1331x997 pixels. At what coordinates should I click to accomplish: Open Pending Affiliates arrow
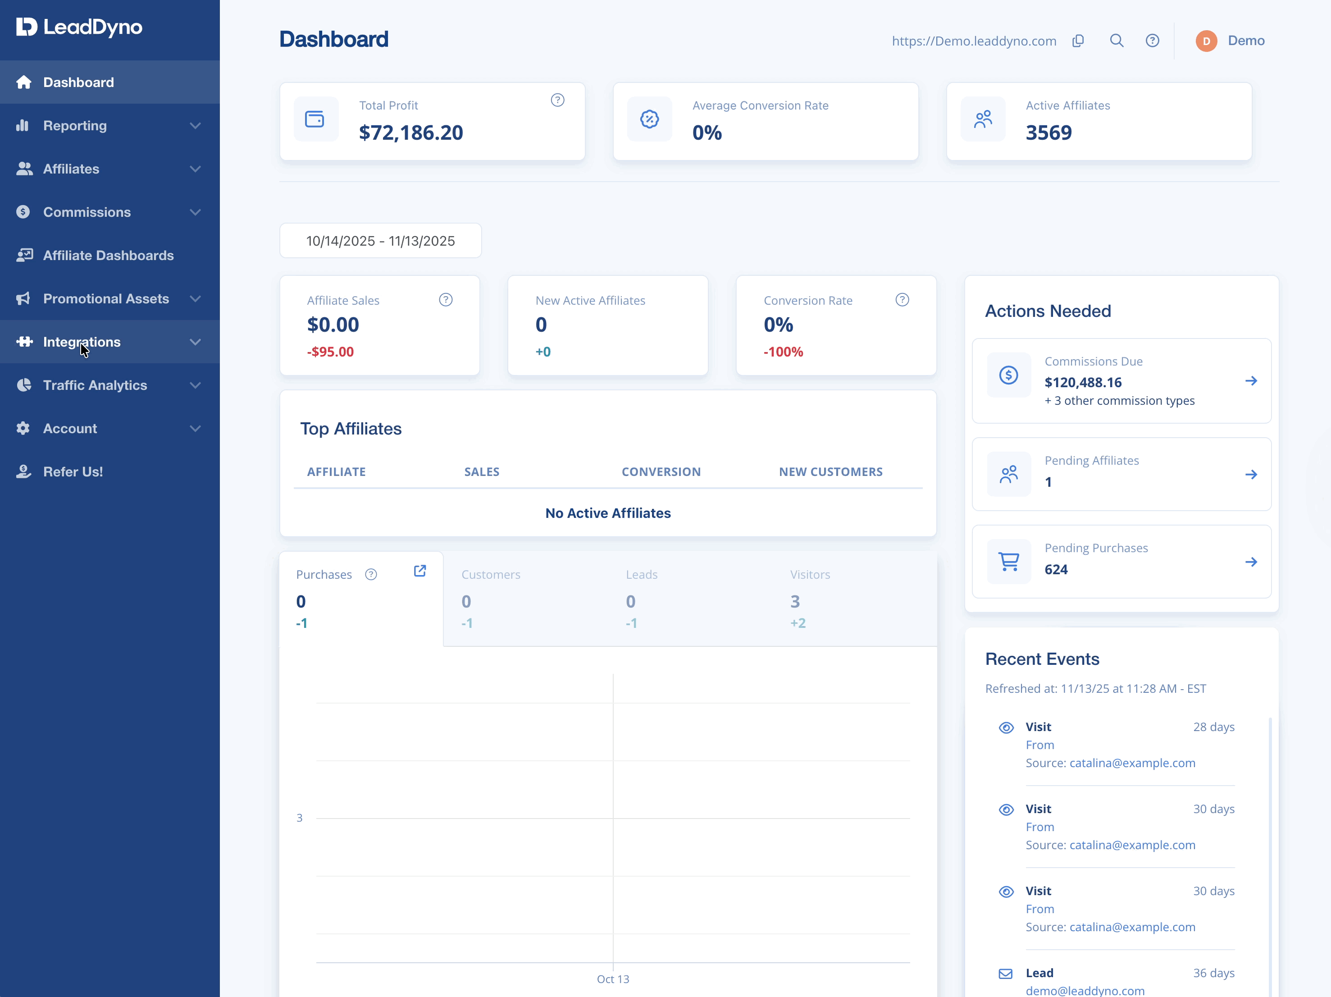[1251, 475]
